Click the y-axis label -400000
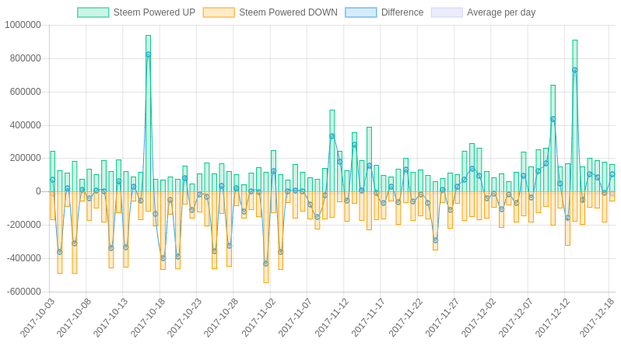This screenshot has width=621, height=350. 24,258
